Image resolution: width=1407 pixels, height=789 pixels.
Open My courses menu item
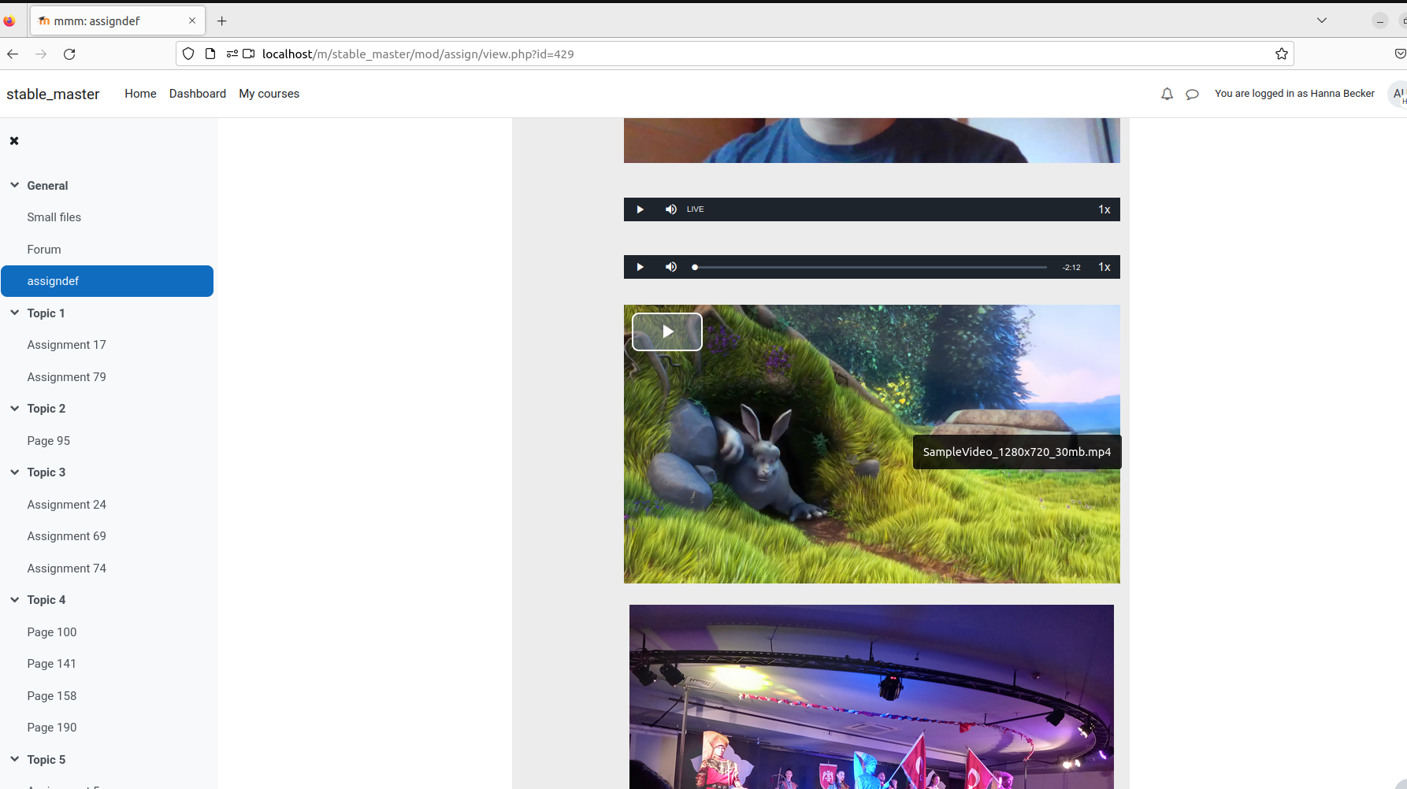(x=269, y=94)
